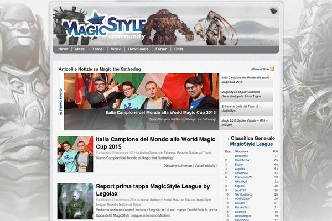332x221 pixels.
Task: Open player daiomed in ranking
Action: (240, 212)
